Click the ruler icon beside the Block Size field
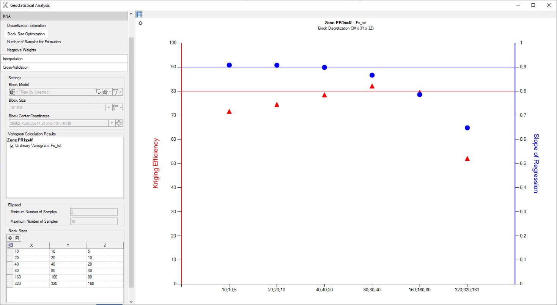Screen dimensions: 557x305 point(115,107)
